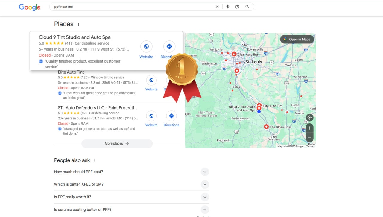Image resolution: width=383 pixels, height=217 pixels.
Task: Get directions to Cloud 9 Tint Studio
Action: tap(169, 46)
